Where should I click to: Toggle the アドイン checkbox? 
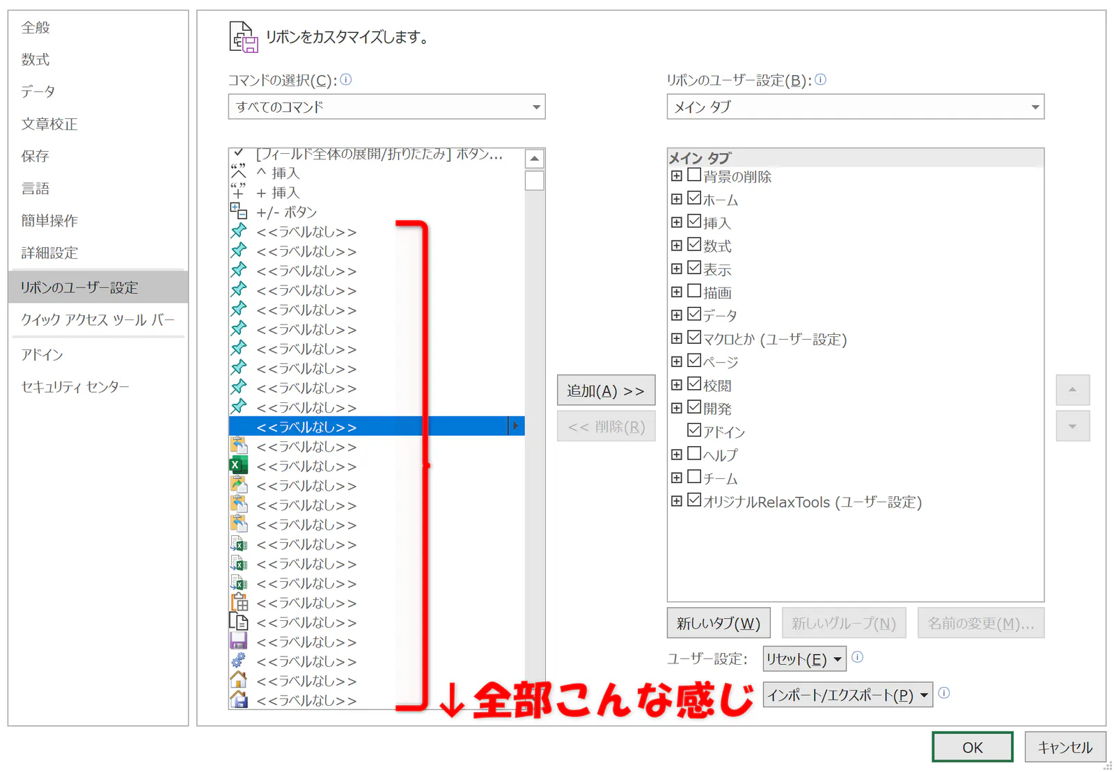(694, 430)
